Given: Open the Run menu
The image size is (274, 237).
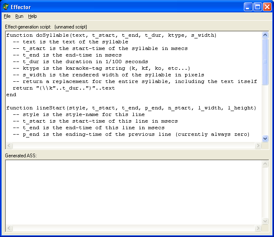Looking at the screenshot, I should point(19,16).
